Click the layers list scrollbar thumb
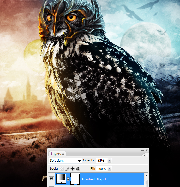 (x=146, y=184)
